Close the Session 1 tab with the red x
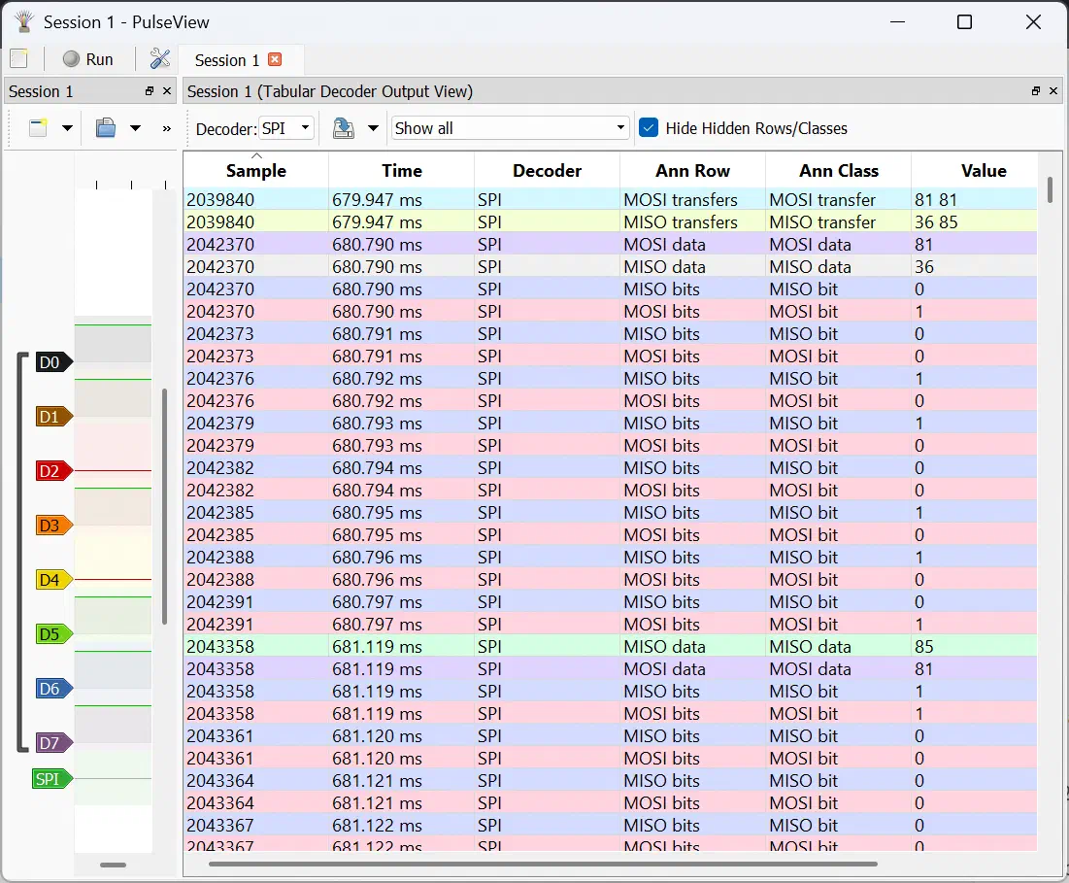Viewport: 1069px width, 883px height. (x=275, y=59)
